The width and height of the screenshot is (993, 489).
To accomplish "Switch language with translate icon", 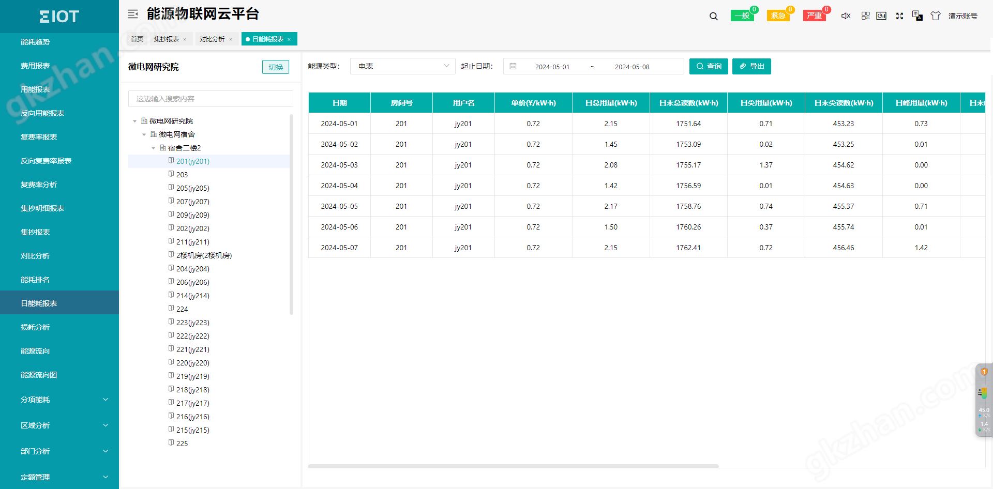I will click(x=917, y=16).
